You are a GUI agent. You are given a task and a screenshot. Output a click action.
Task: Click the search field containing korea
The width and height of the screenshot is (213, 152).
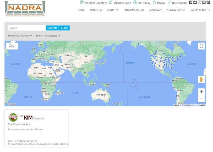[x=27, y=28]
